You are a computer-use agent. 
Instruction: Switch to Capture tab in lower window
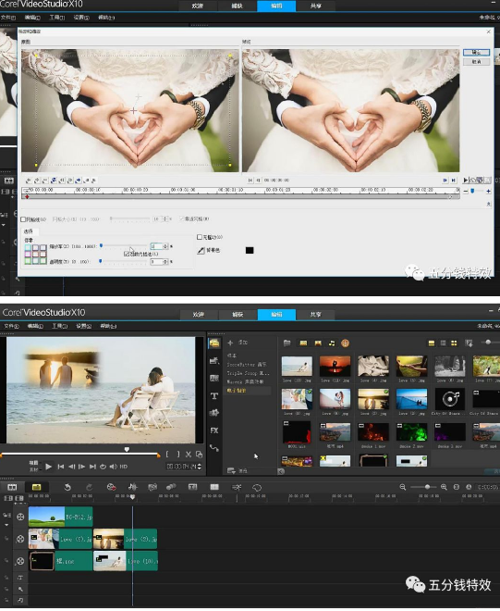238,315
